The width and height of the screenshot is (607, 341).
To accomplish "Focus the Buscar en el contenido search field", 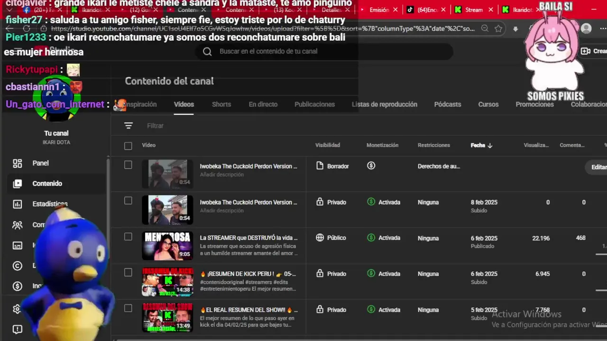I will [324, 51].
